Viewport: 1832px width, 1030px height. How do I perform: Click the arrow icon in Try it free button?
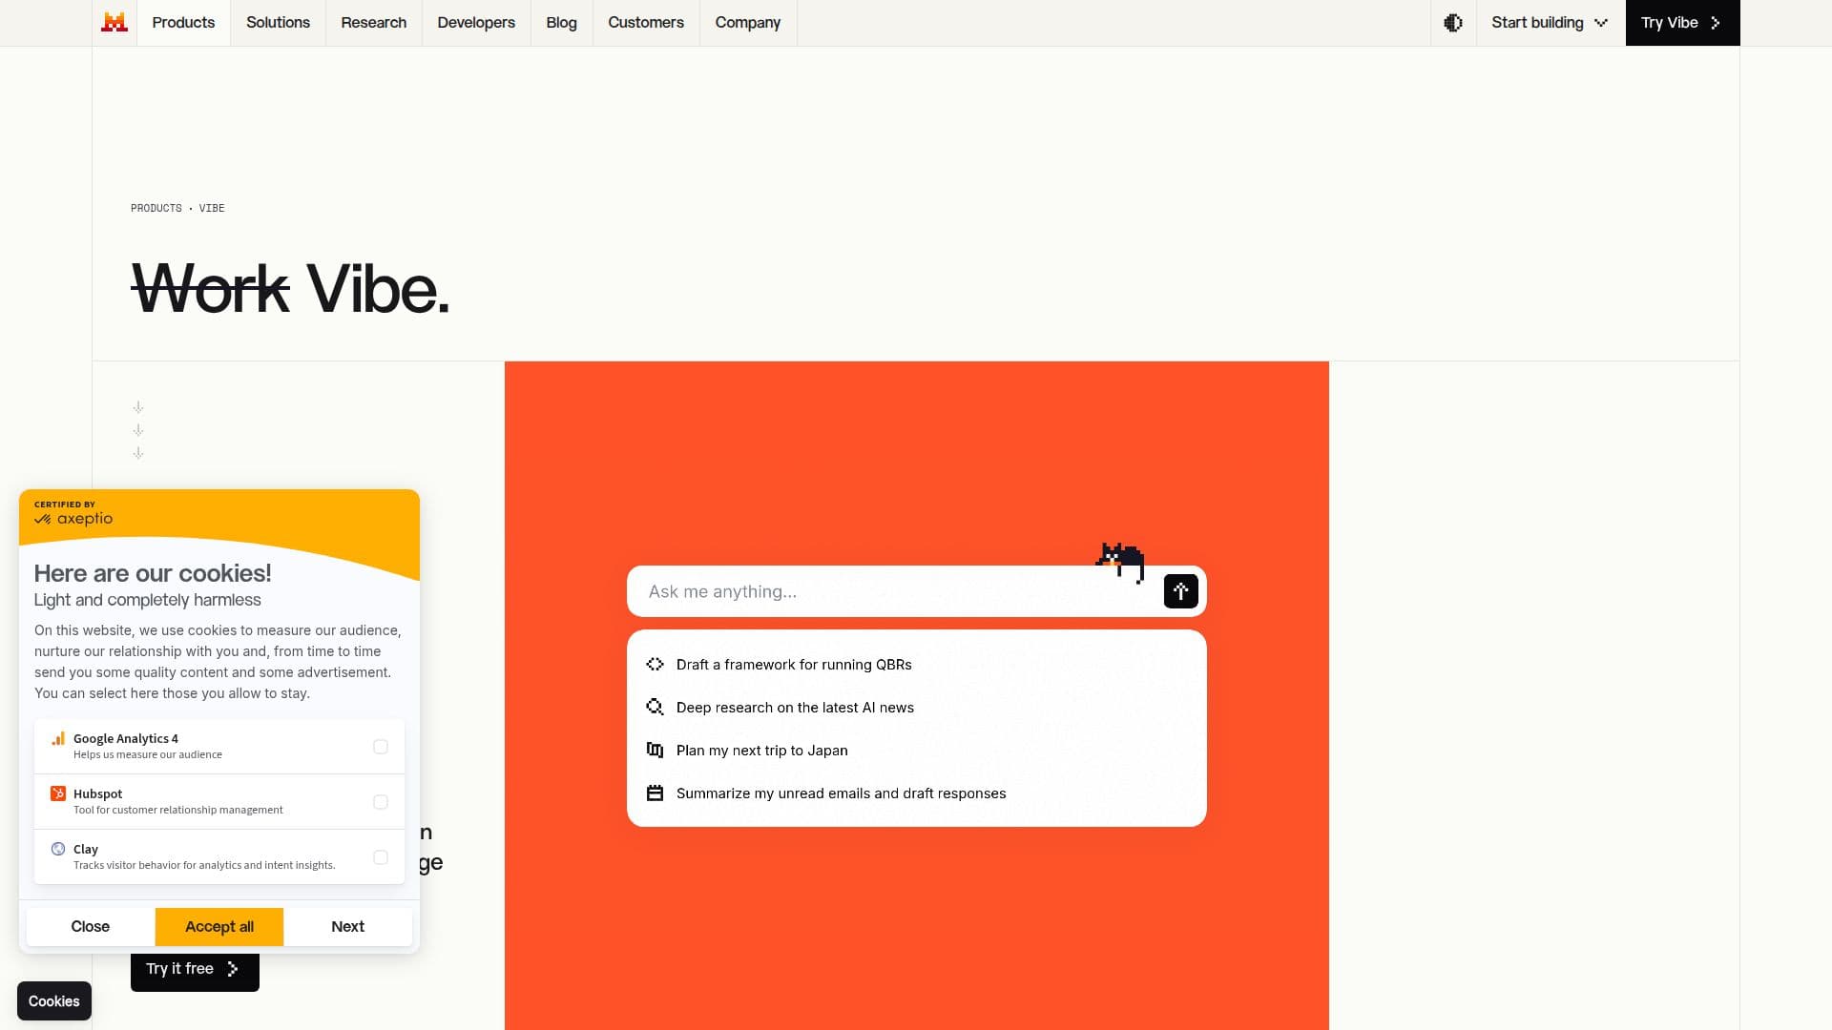pos(232,969)
